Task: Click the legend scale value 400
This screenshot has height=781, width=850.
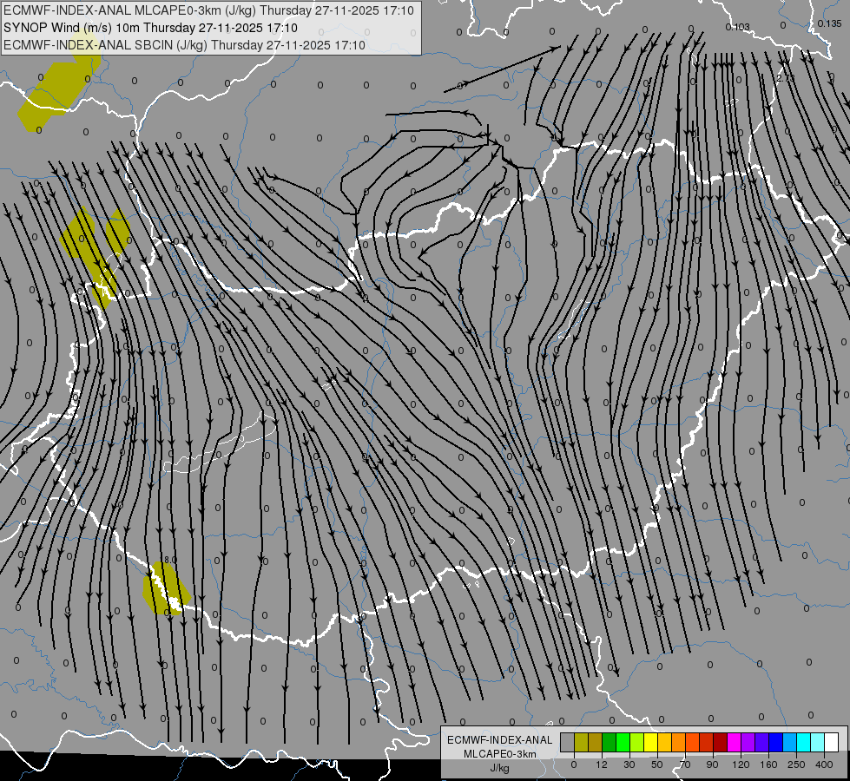Action: tap(824, 765)
